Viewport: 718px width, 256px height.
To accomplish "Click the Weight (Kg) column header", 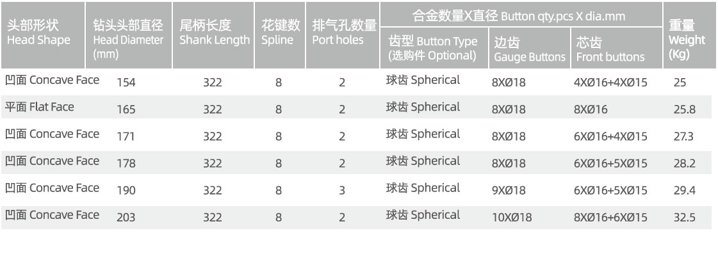I will click(x=687, y=40).
